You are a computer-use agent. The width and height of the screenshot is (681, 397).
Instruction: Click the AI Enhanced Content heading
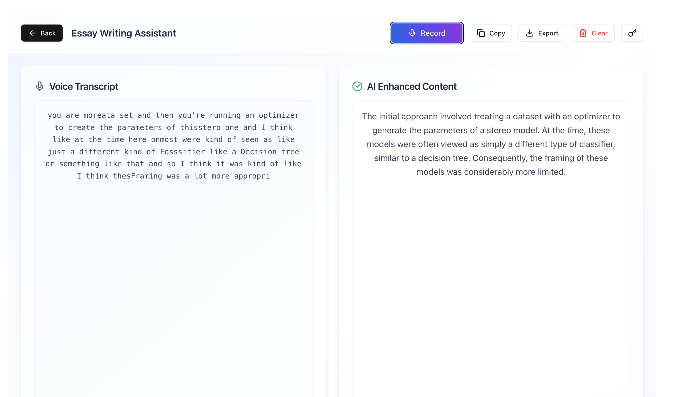coord(412,87)
